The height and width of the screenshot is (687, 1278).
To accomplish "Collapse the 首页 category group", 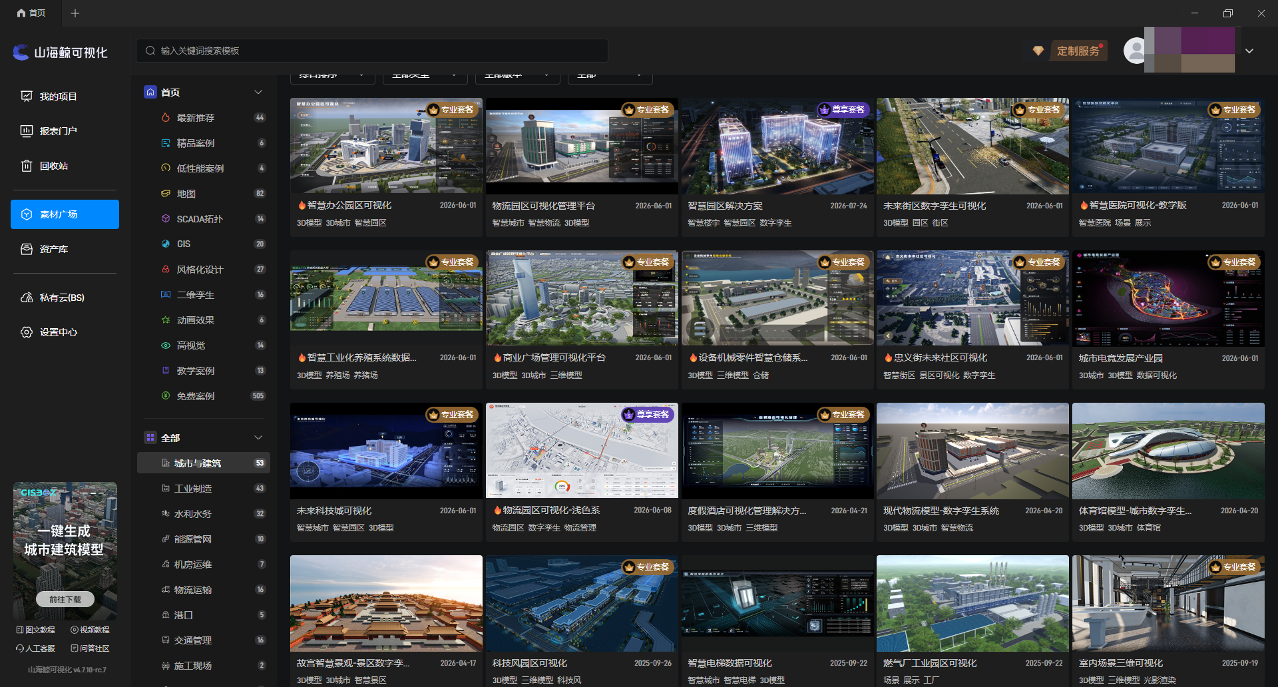I will pyautogui.click(x=258, y=93).
